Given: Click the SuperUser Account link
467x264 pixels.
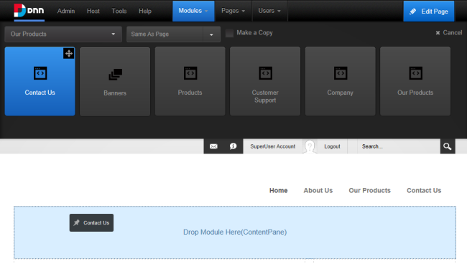Looking at the screenshot, I should click(273, 146).
